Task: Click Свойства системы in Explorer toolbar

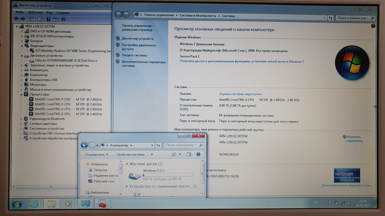Action: (x=131, y=155)
